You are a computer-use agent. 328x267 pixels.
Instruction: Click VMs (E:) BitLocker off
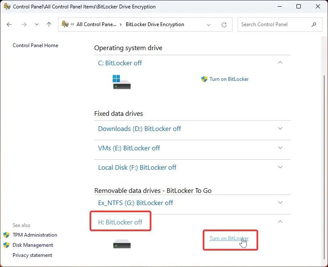(x=129, y=148)
